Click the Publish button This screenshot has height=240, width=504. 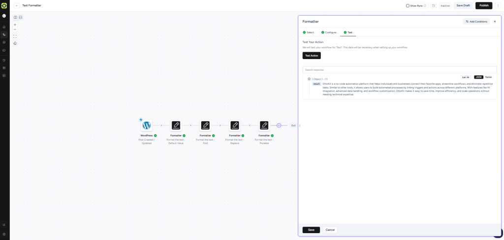pos(483,5)
